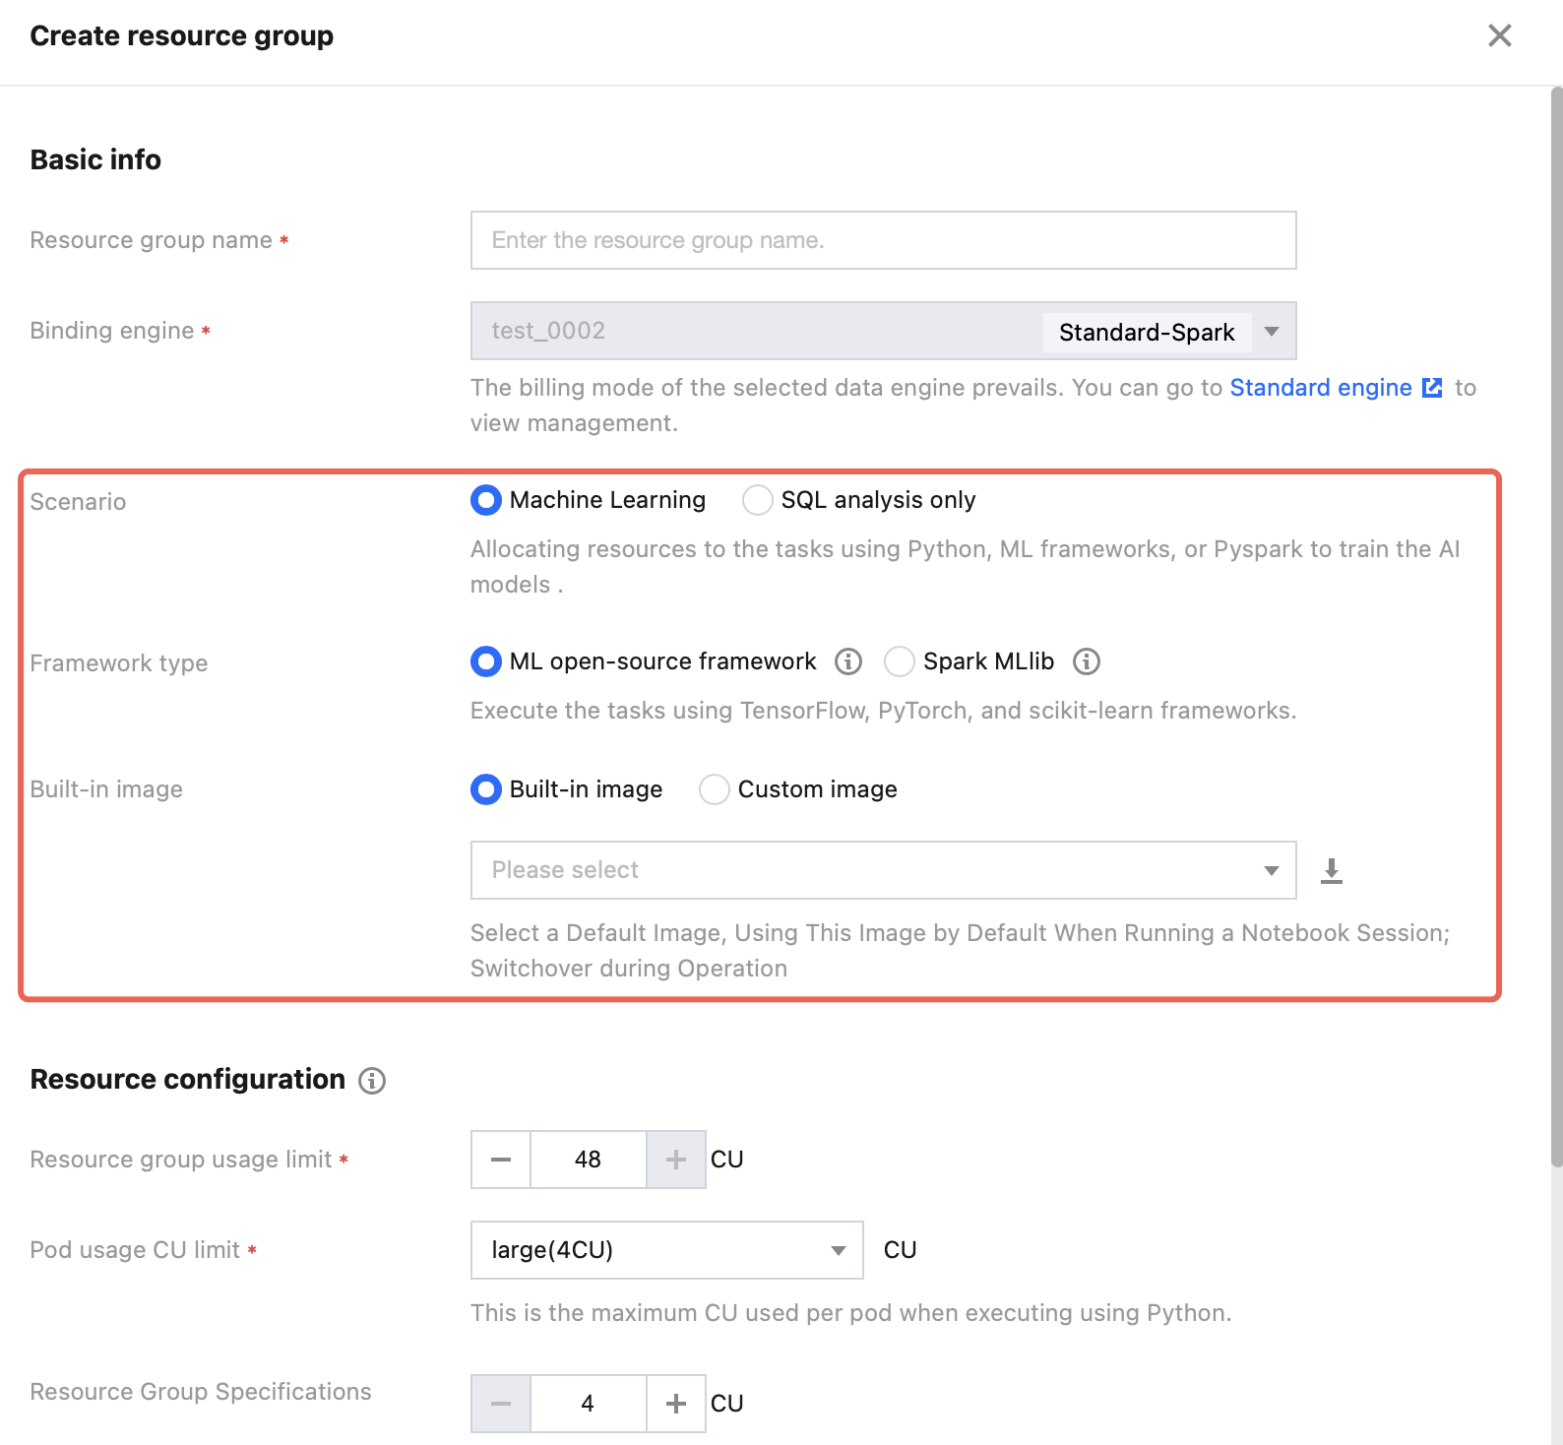Click the resource group usage limit value field
Screen dimensions: 1563x1445
(588, 1160)
